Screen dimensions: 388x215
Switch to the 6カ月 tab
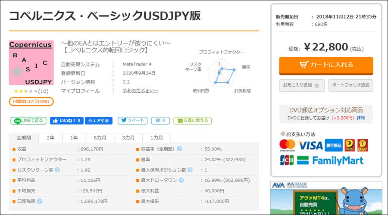click(x=100, y=138)
